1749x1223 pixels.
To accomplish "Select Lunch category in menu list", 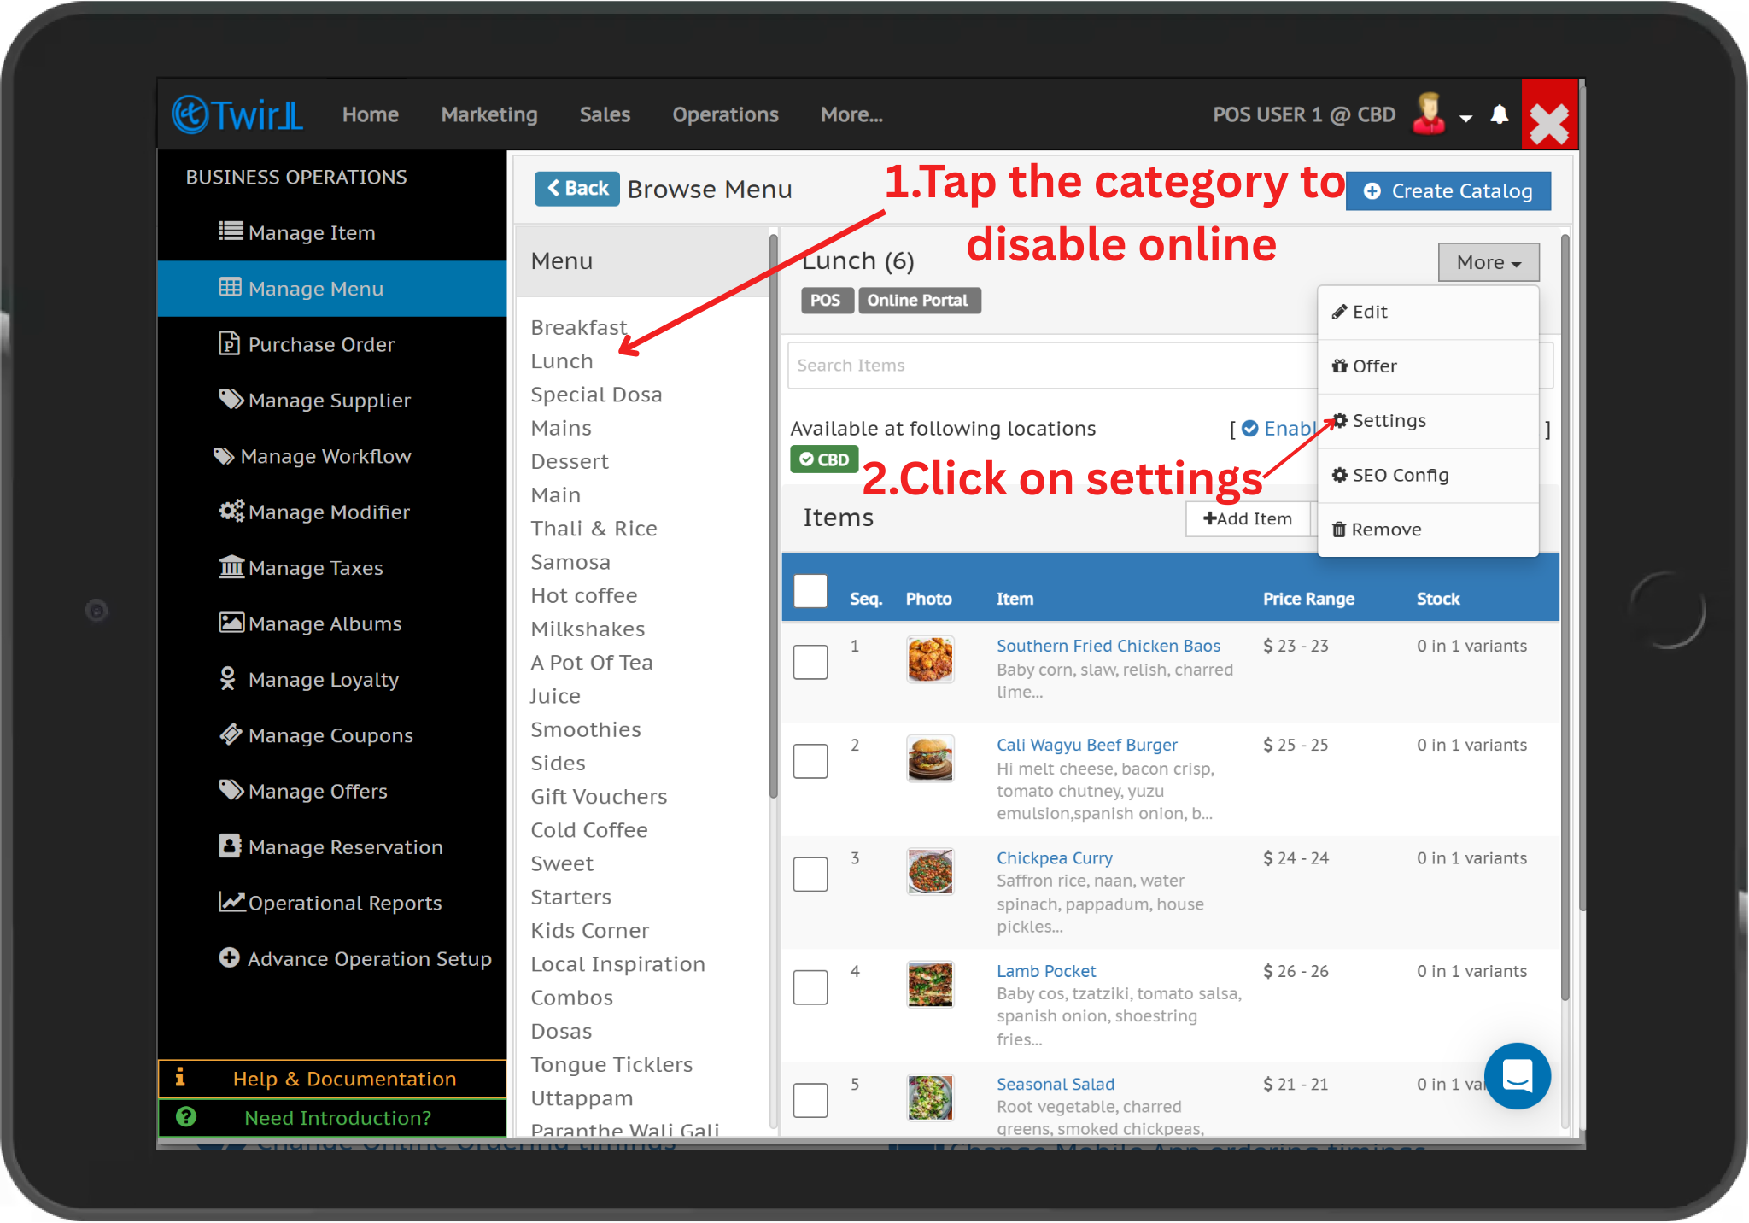I will pos(561,361).
